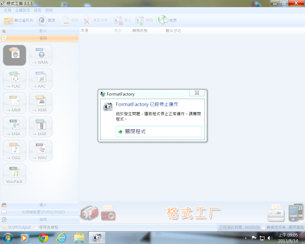Open the 語言 menu
Screen dimensions: 305x244
[38, 10]
